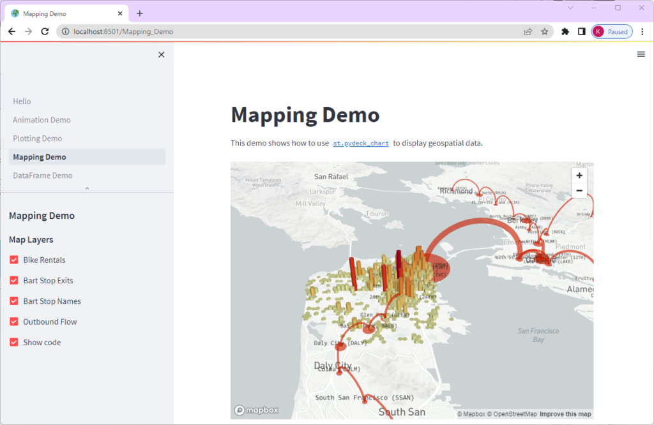This screenshot has width=654, height=425.
Task: Click the San Rafael label on the map
Action: [331, 177]
